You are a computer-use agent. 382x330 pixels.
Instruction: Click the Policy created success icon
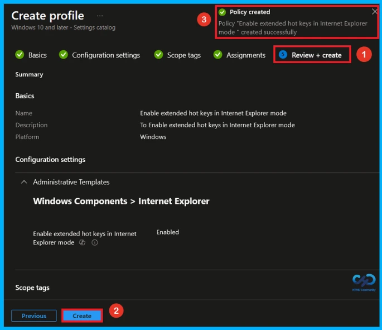click(222, 12)
